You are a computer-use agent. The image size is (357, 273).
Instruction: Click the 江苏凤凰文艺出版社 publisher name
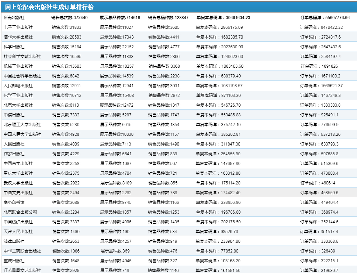click(22, 271)
